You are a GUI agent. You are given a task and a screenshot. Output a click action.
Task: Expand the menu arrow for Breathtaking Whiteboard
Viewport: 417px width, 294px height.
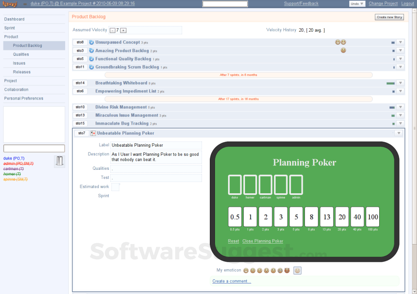[400, 83]
